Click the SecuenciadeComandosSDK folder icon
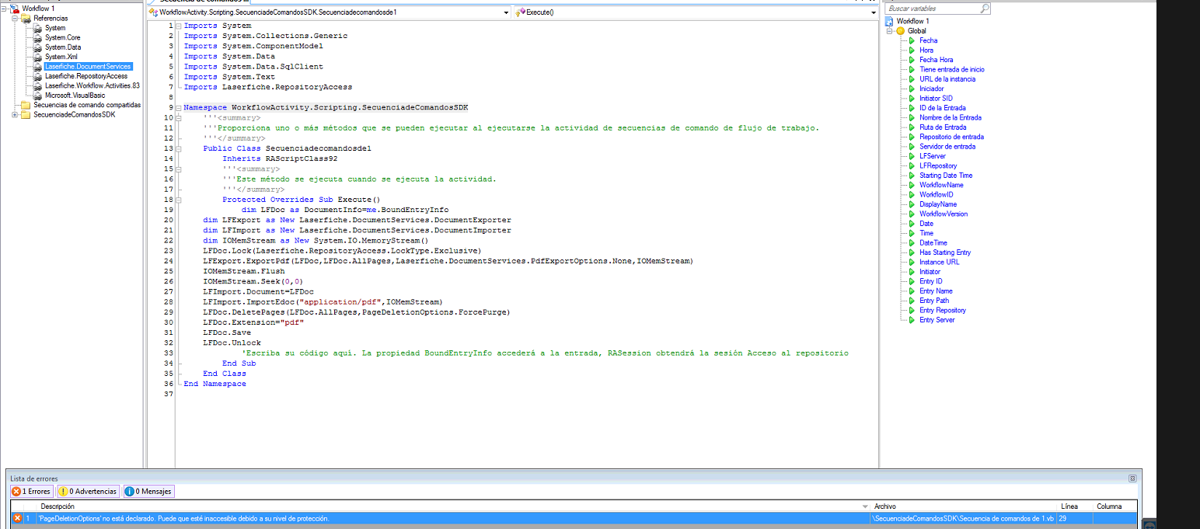This screenshot has height=529, width=1200. (x=26, y=114)
